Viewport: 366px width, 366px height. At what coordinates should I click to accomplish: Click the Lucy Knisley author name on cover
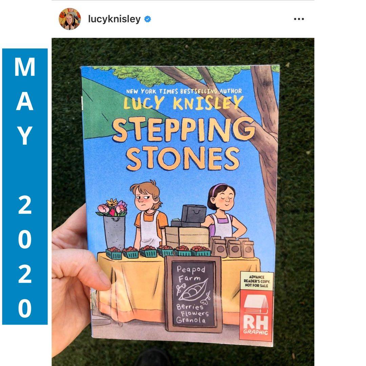[x=183, y=102]
